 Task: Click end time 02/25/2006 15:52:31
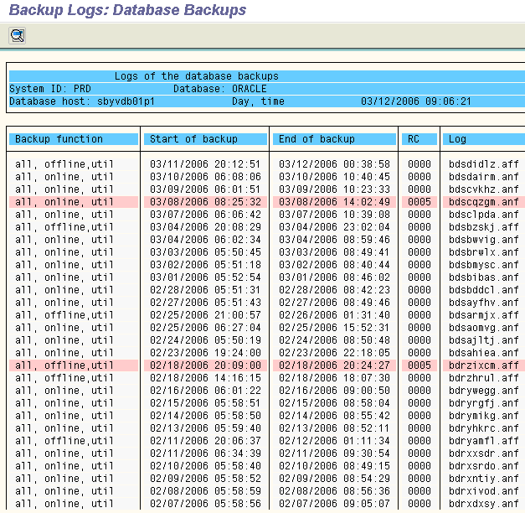pos(334,328)
